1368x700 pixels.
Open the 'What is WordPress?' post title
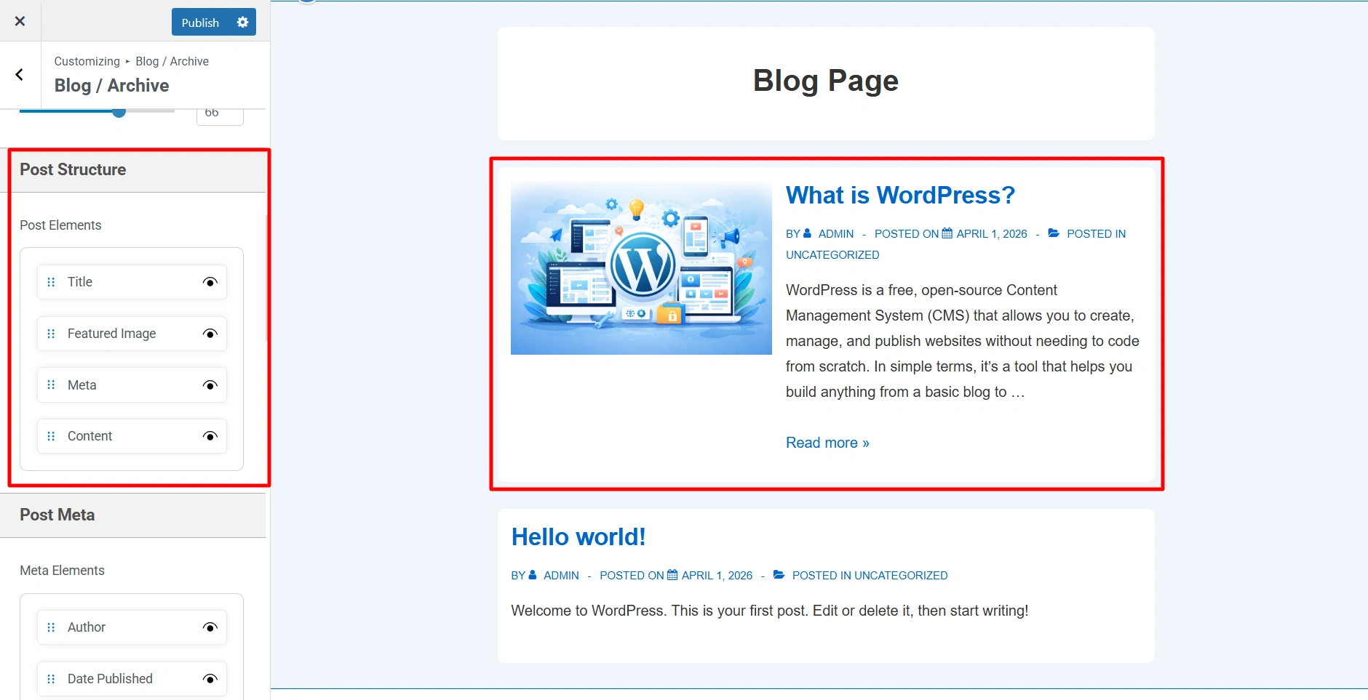[x=900, y=195]
